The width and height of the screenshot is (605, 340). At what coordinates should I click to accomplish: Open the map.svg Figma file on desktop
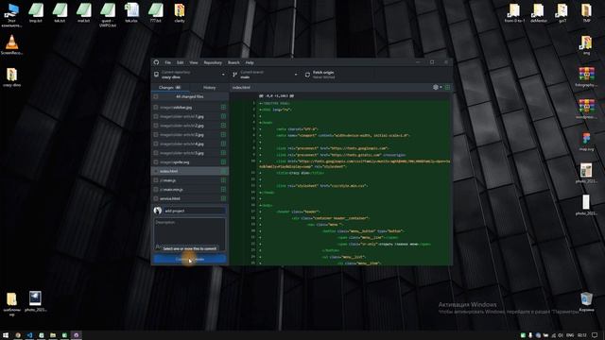tap(586, 142)
